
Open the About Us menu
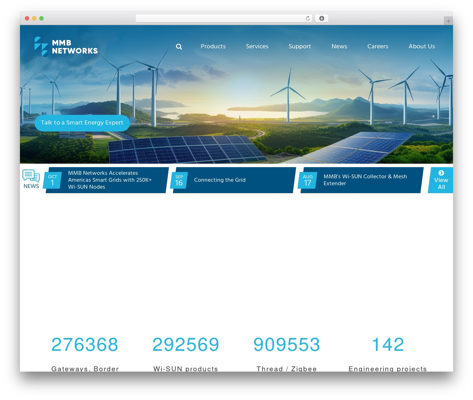(422, 46)
